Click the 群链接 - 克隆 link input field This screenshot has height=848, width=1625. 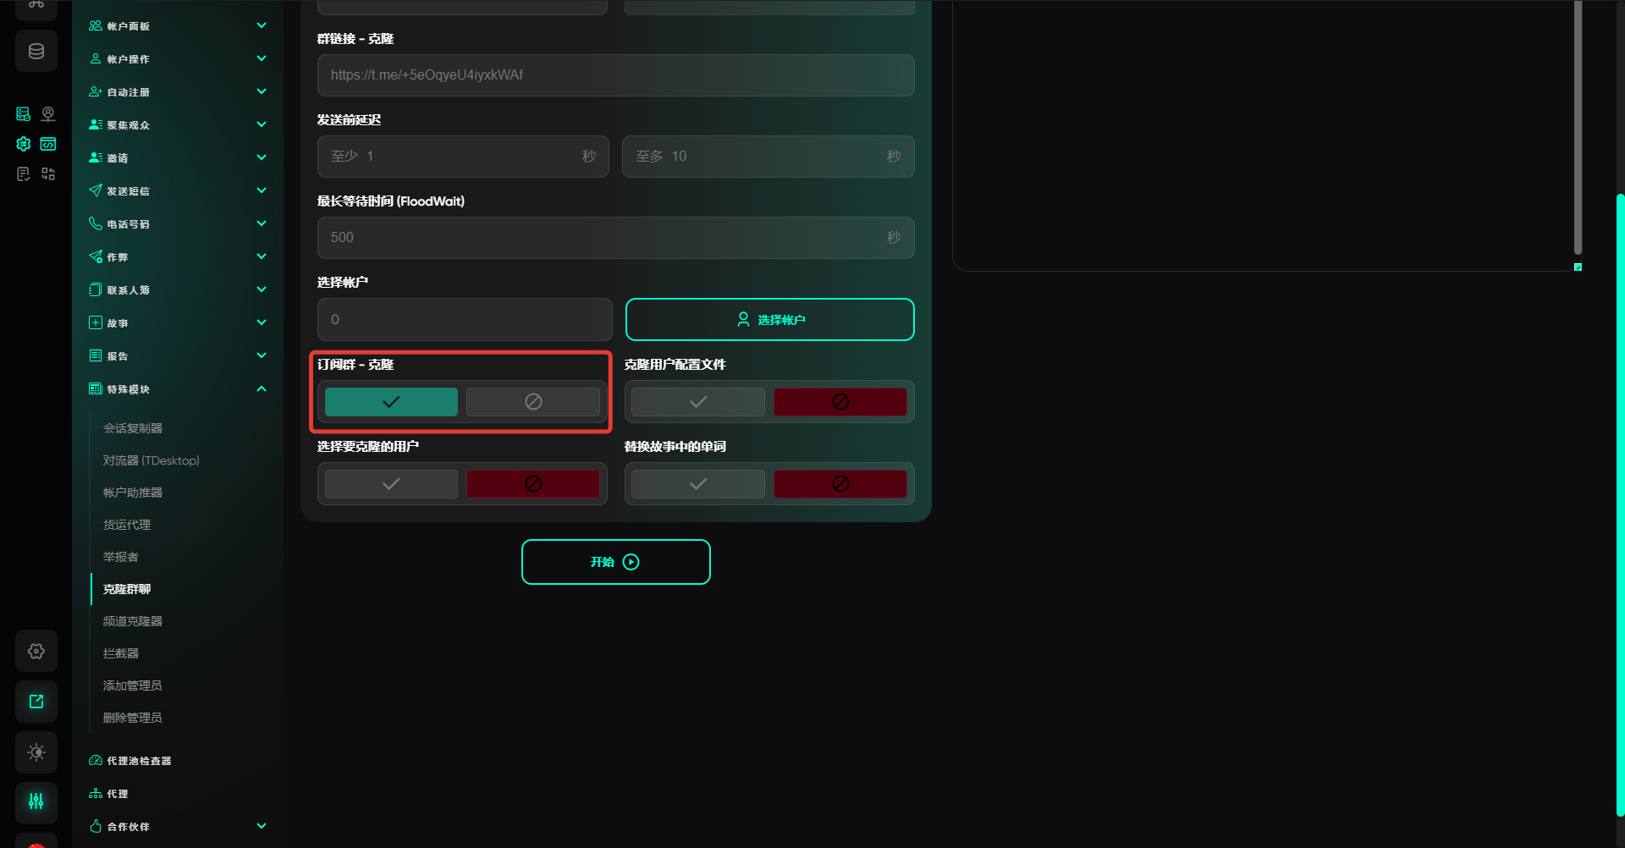(615, 75)
